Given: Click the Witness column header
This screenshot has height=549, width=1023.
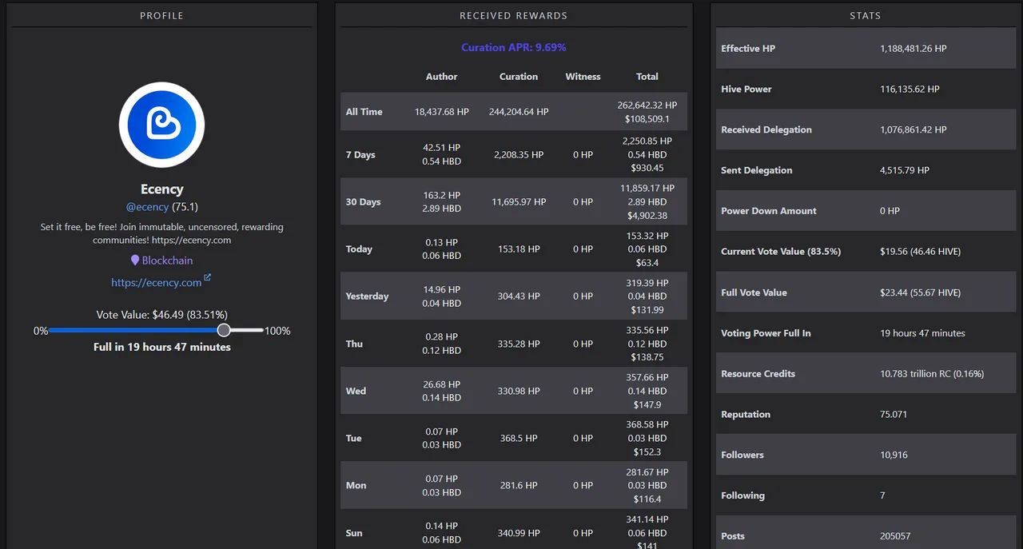Looking at the screenshot, I should (x=583, y=77).
